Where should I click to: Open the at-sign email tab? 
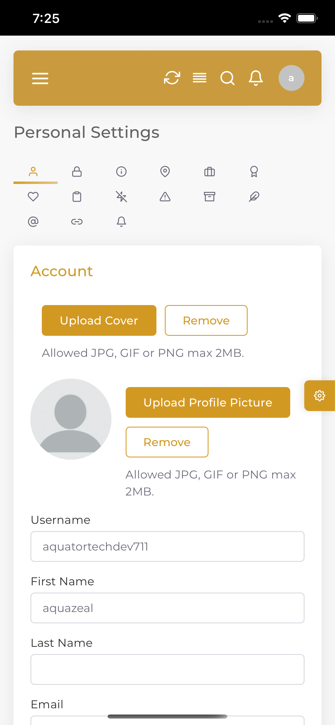pos(33,222)
